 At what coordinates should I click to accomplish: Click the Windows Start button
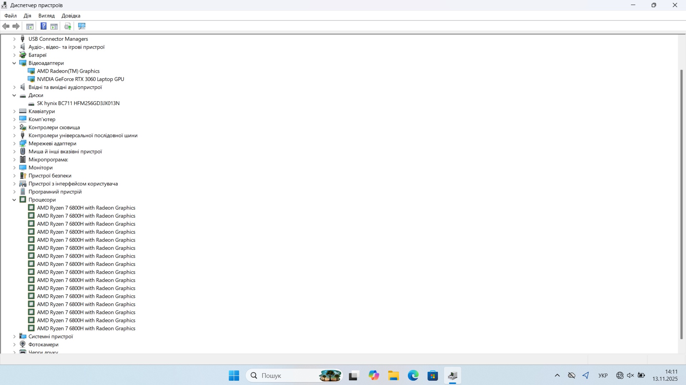click(234, 376)
